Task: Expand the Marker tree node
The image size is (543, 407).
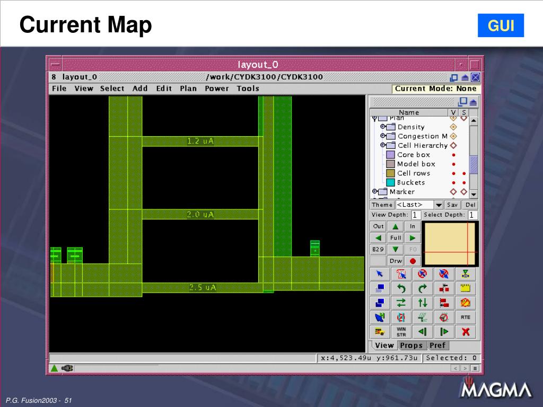Action: pyautogui.click(x=374, y=191)
